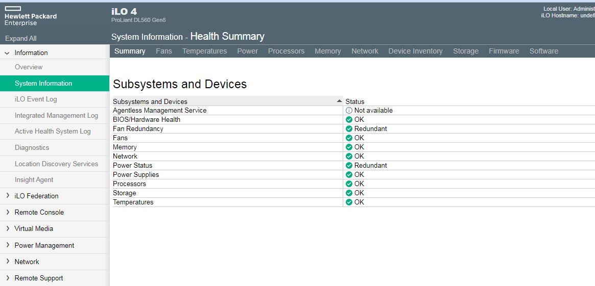This screenshot has width=595, height=286.
Task: Open the Device Inventory tab
Action: pos(416,51)
